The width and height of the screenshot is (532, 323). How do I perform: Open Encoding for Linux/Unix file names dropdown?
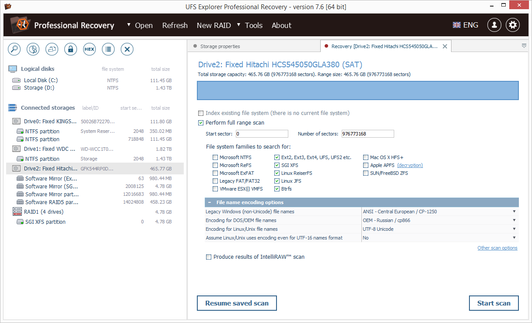[x=440, y=229]
